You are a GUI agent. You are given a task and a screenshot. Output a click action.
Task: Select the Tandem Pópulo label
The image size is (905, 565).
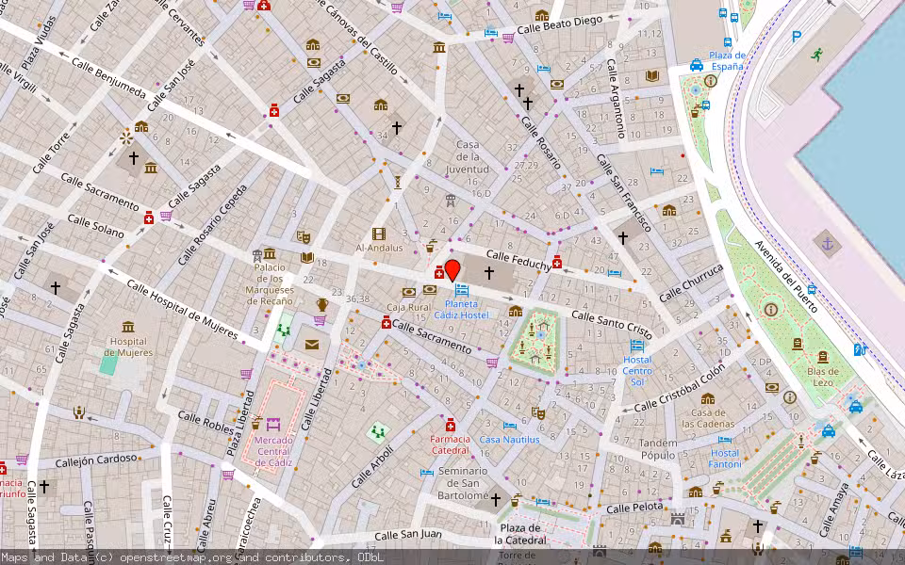click(658, 449)
